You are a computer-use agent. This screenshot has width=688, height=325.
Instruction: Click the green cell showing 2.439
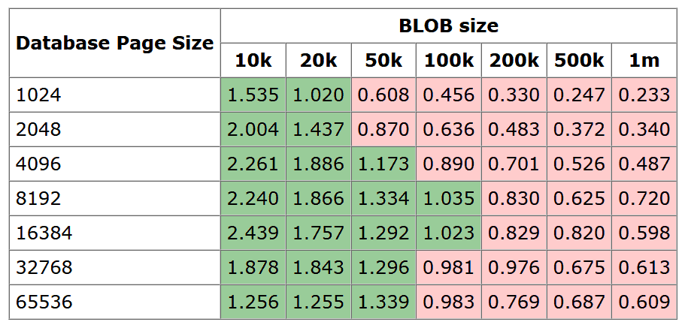(x=253, y=233)
